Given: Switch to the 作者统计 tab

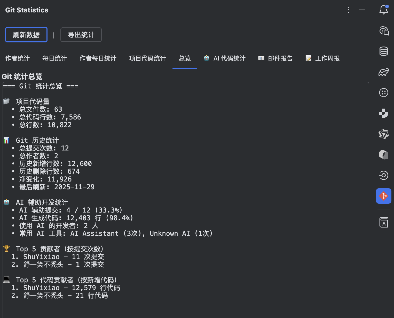Looking at the screenshot, I should point(18,58).
